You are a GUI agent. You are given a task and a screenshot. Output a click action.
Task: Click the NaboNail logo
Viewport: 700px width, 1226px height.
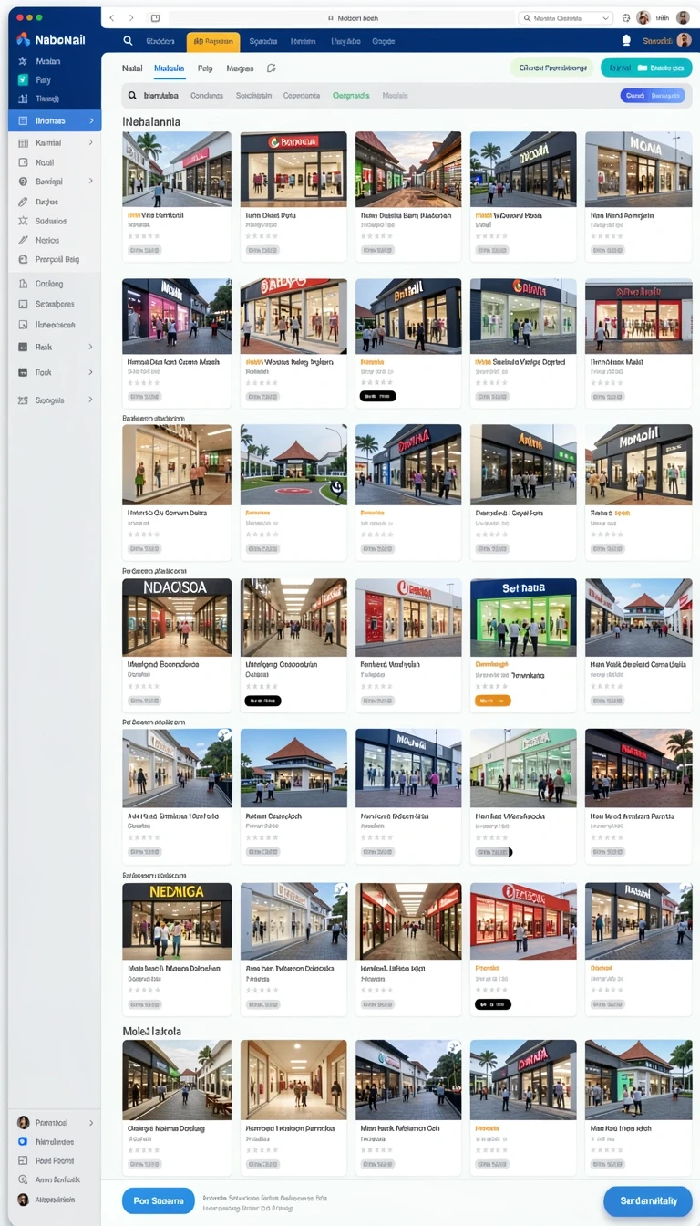click(x=52, y=39)
